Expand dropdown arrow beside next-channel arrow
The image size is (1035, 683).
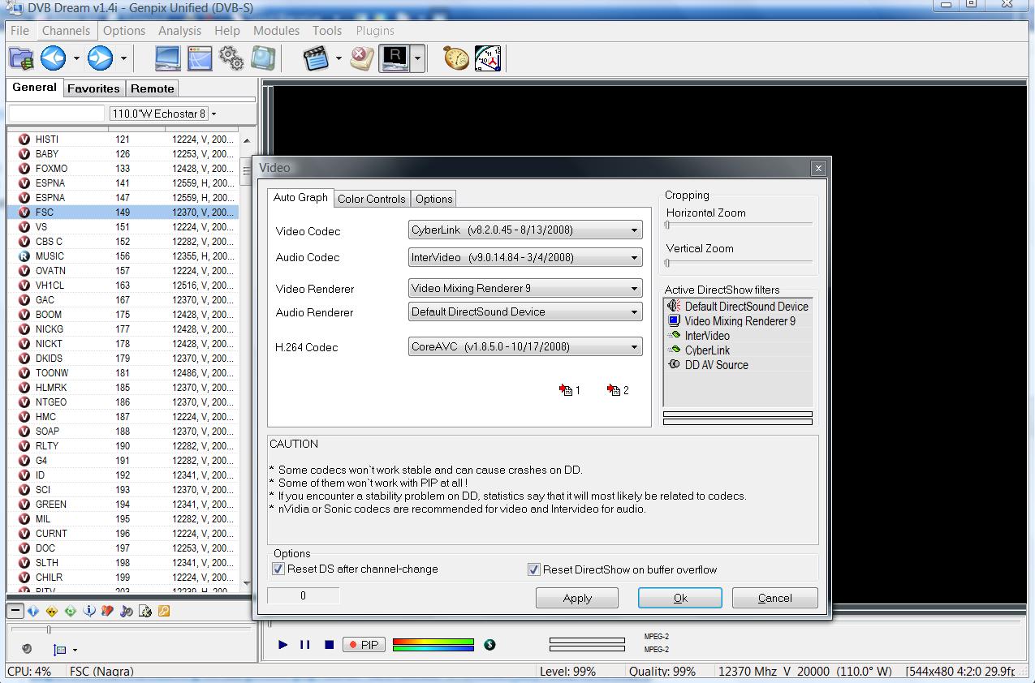(x=123, y=58)
